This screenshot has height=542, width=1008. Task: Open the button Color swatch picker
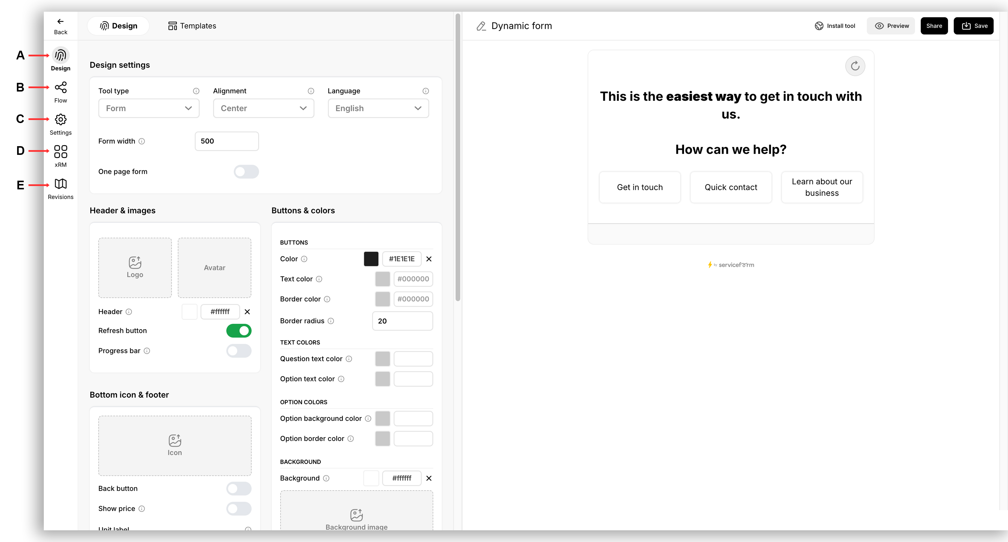pyautogui.click(x=371, y=259)
